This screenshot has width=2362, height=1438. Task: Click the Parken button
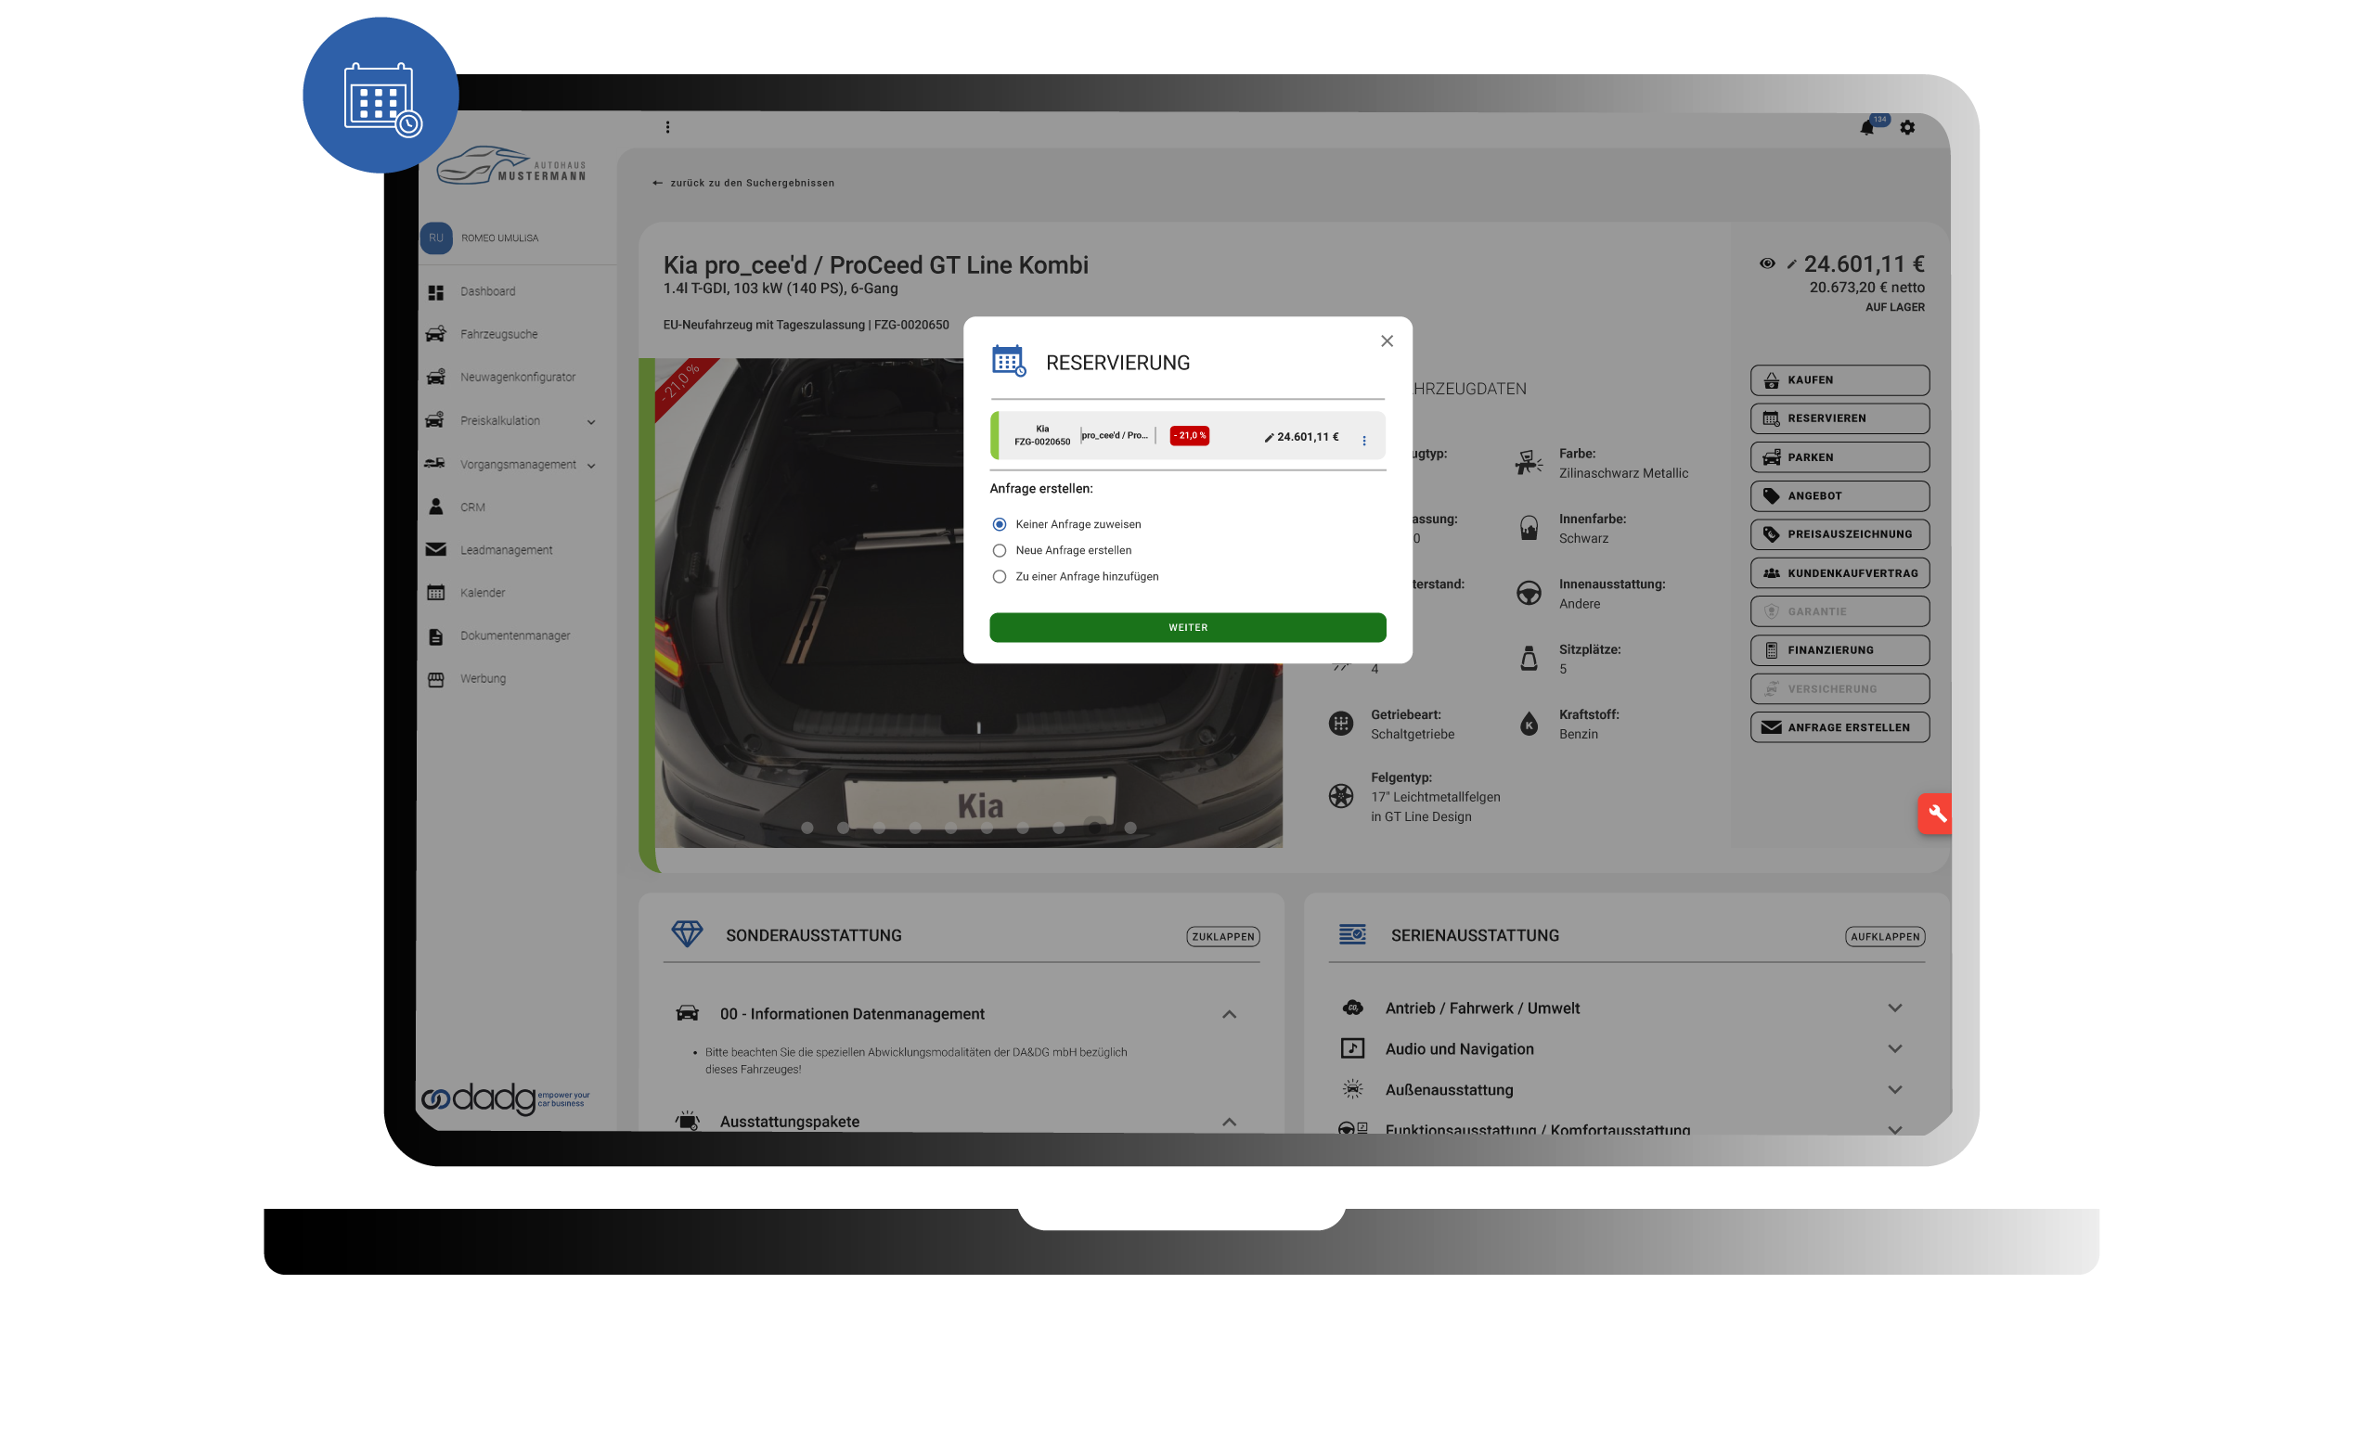(1839, 458)
